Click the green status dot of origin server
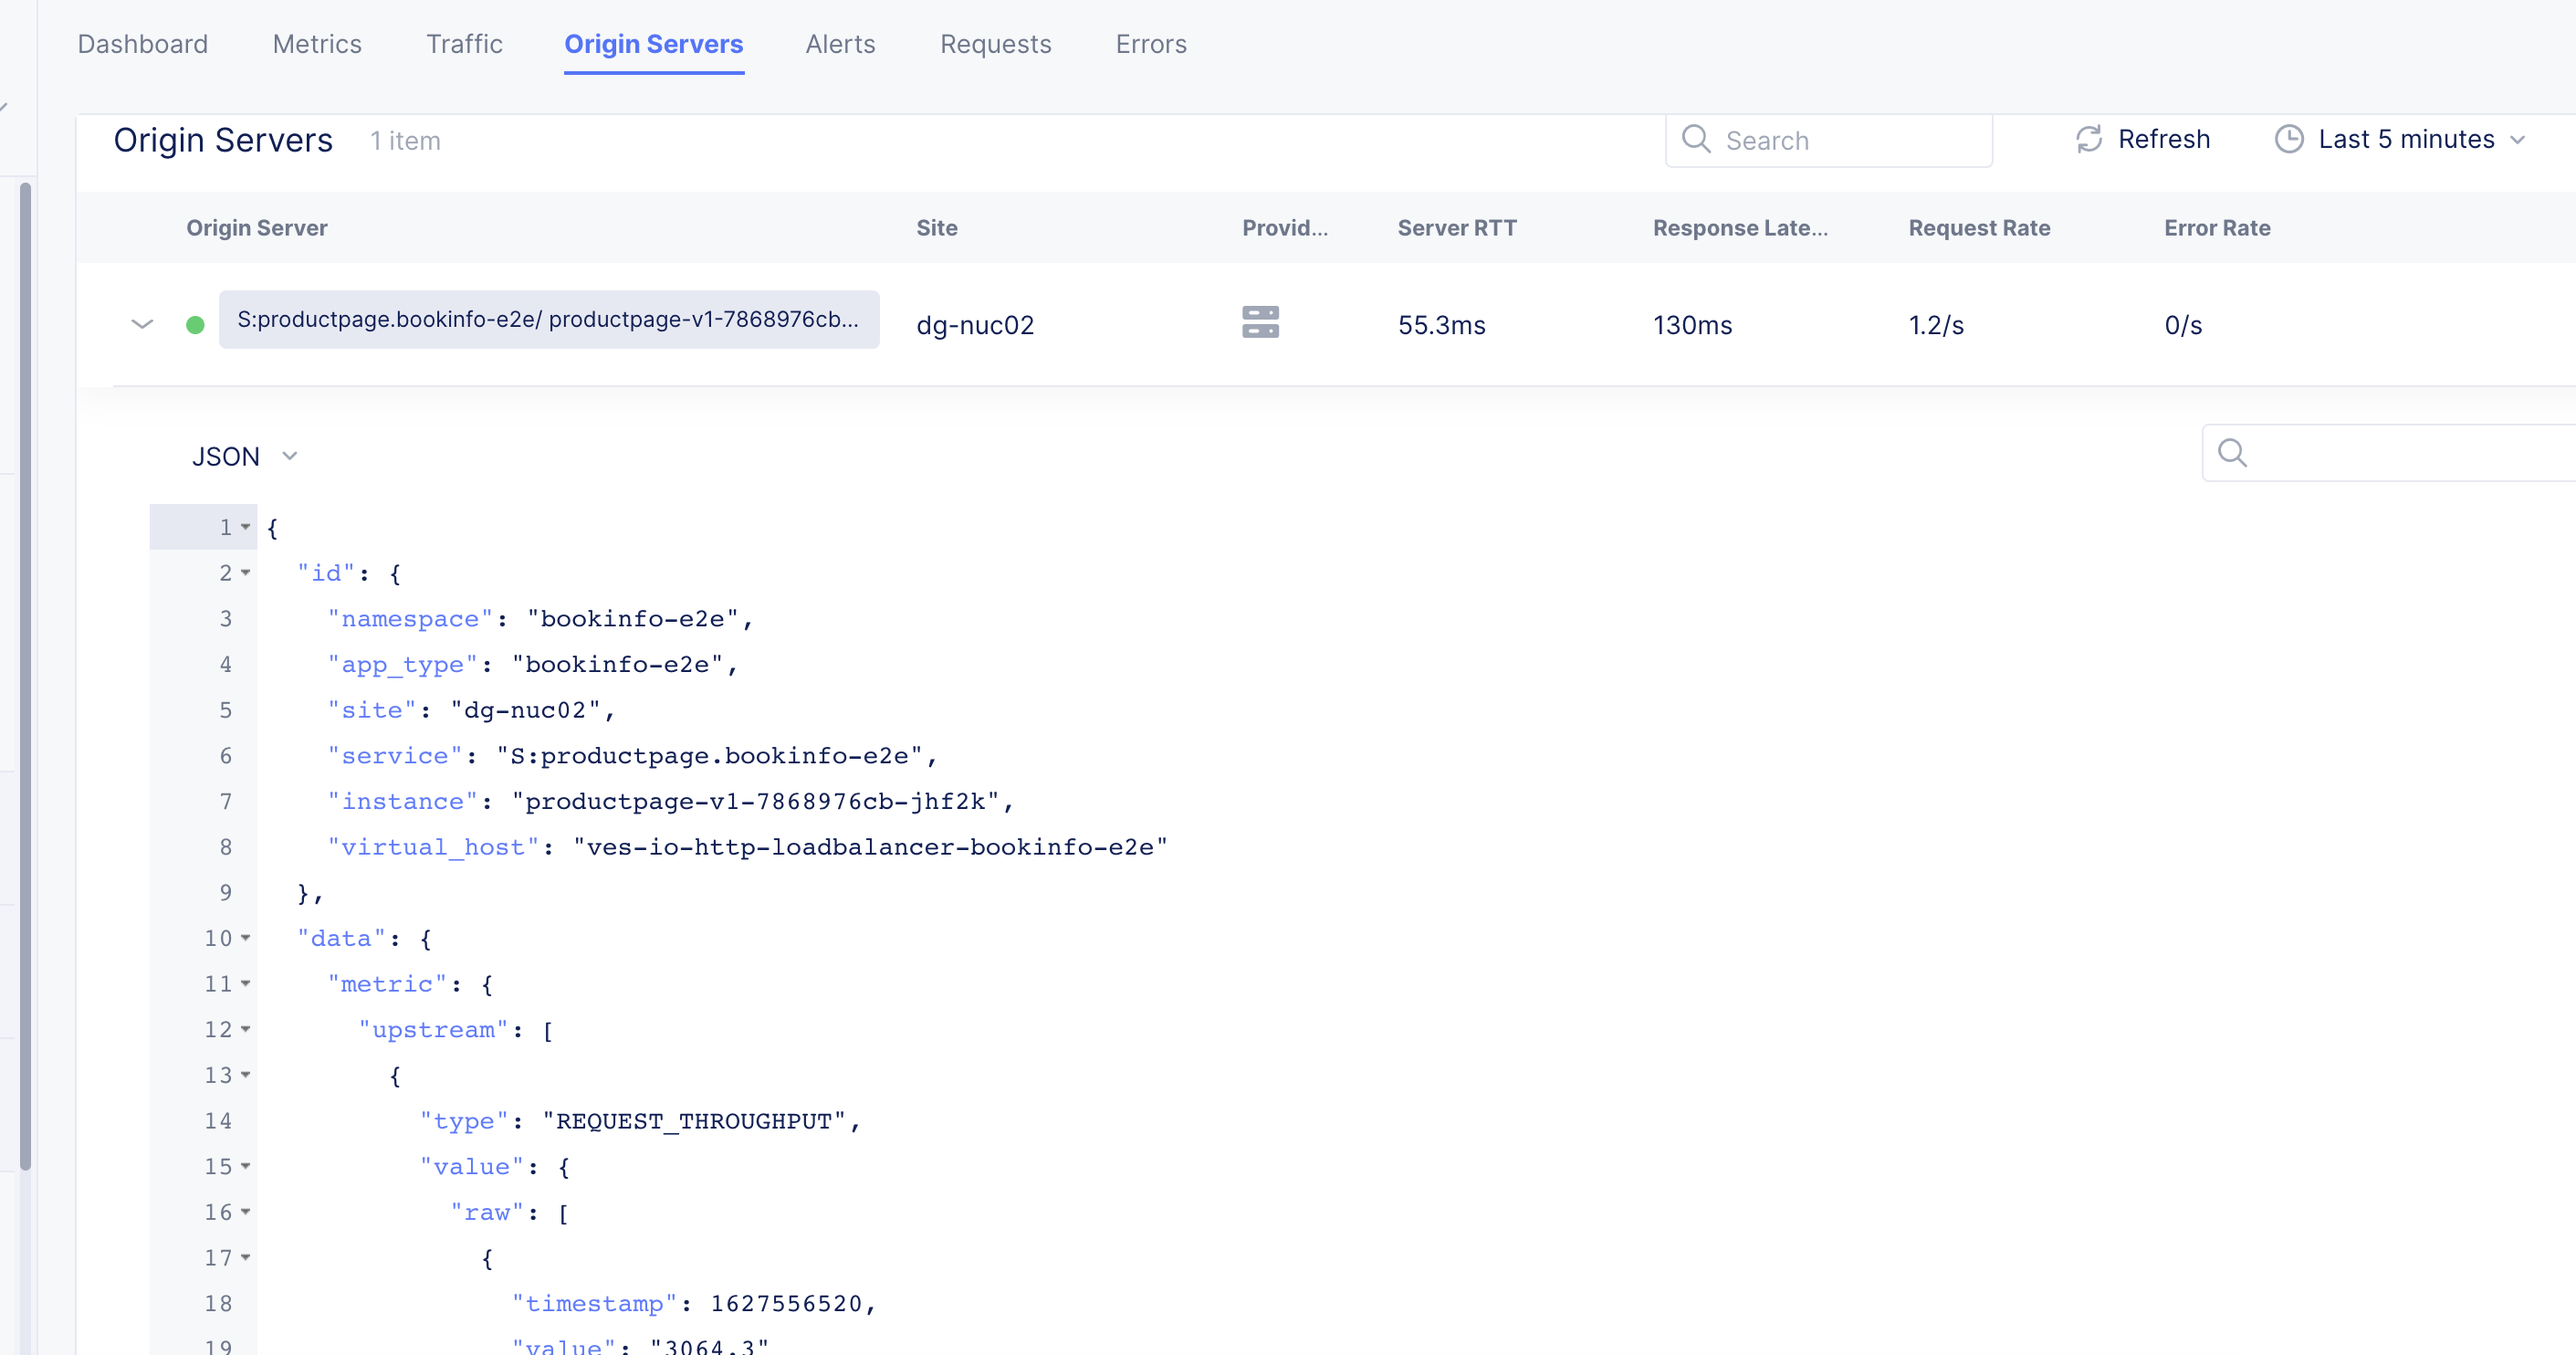Image resolution: width=2576 pixels, height=1355 pixels. point(195,325)
